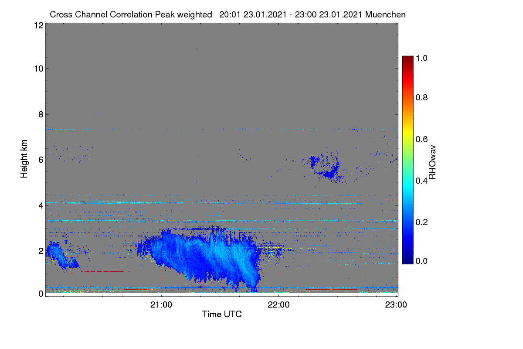The height and width of the screenshot is (349, 523).
Task: Click the 23:00 time axis tick label
Action: (x=396, y=305)
